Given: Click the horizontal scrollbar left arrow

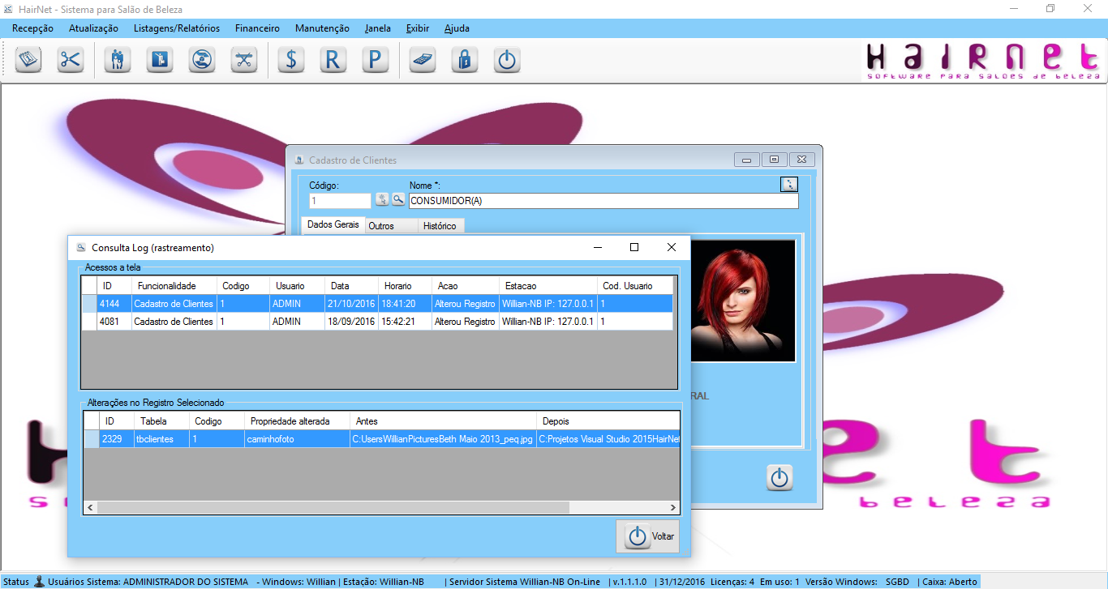Looking at the screenshot, I should [x=91, y=507].
